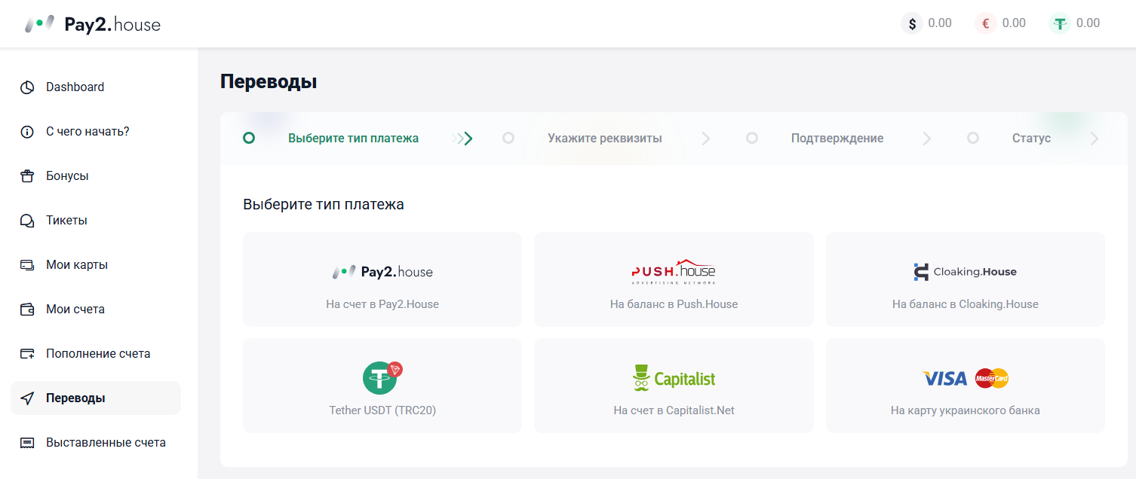The width and height of the screenshot is (1136, 479).
Task: Click the Push.House logo
Action: (x=674, y=271)
